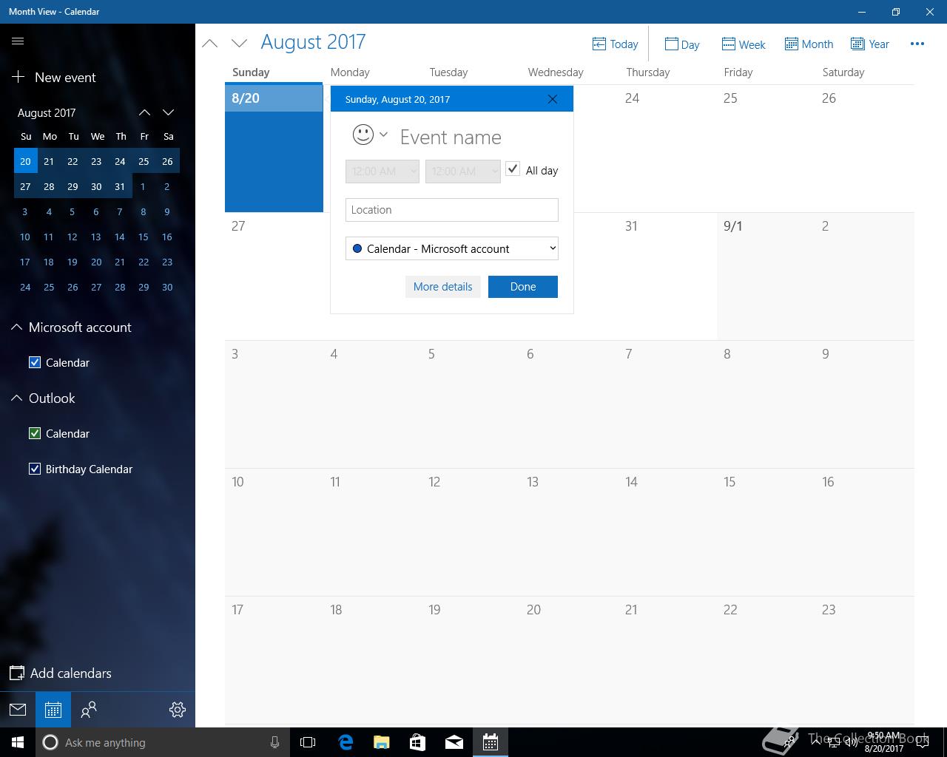Open the Store from the taskbar

[x=417, y=742]
